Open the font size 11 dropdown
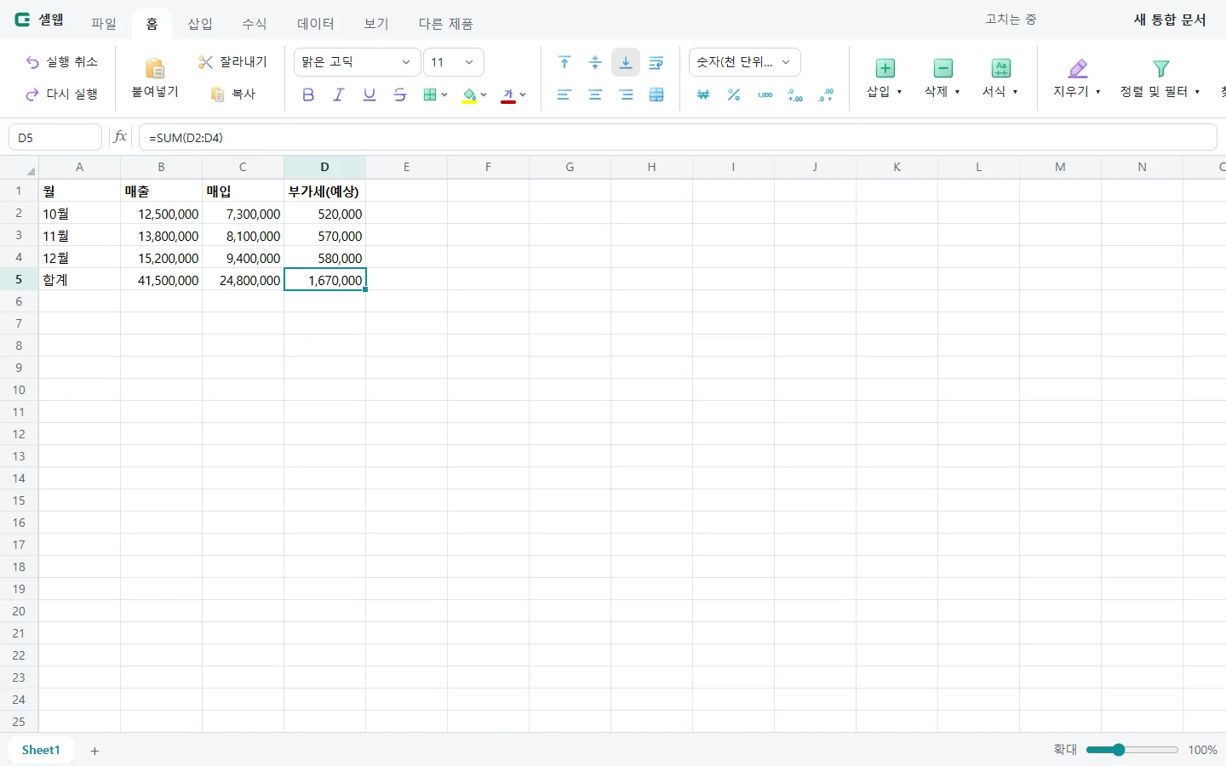1226x766 pixels. click(x=454, y=62)
